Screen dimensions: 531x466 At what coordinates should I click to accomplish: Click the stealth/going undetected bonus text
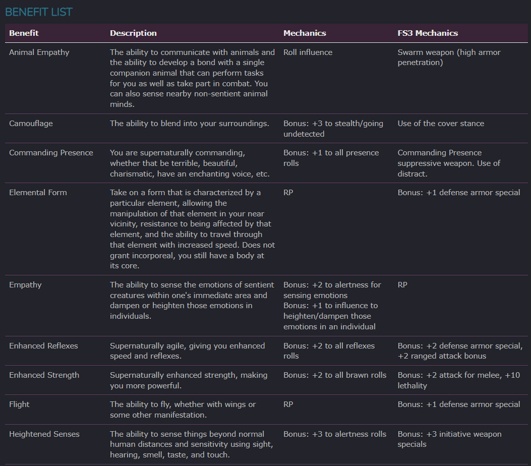[333, 128]
